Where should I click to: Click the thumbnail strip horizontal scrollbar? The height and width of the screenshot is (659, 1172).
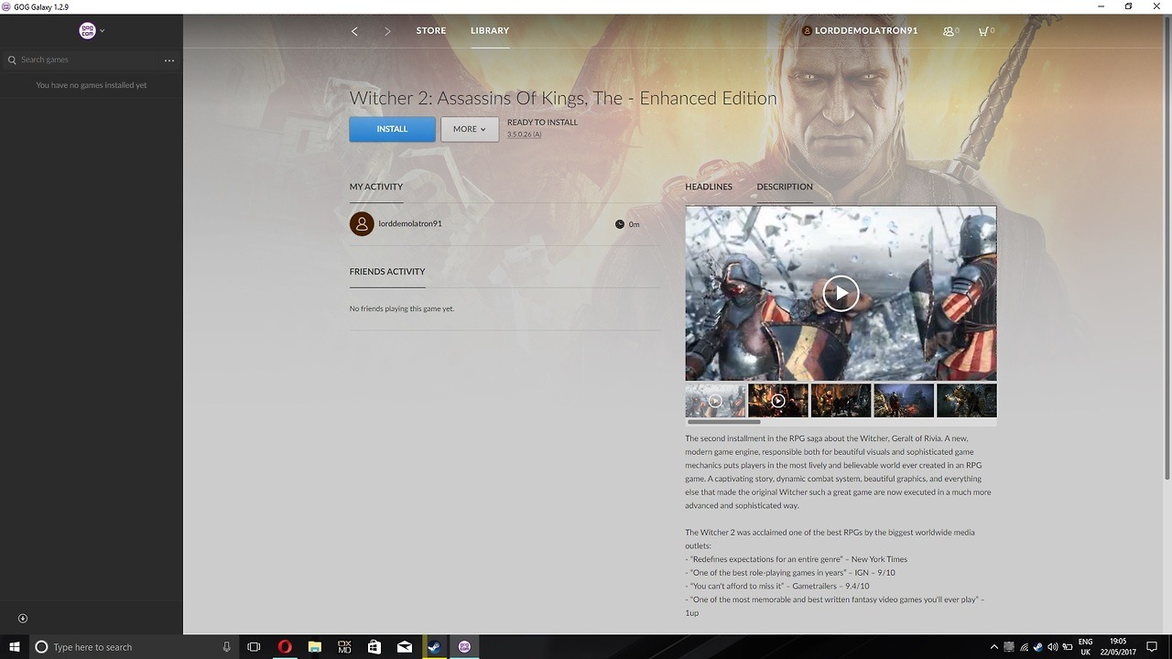point(723,422)
